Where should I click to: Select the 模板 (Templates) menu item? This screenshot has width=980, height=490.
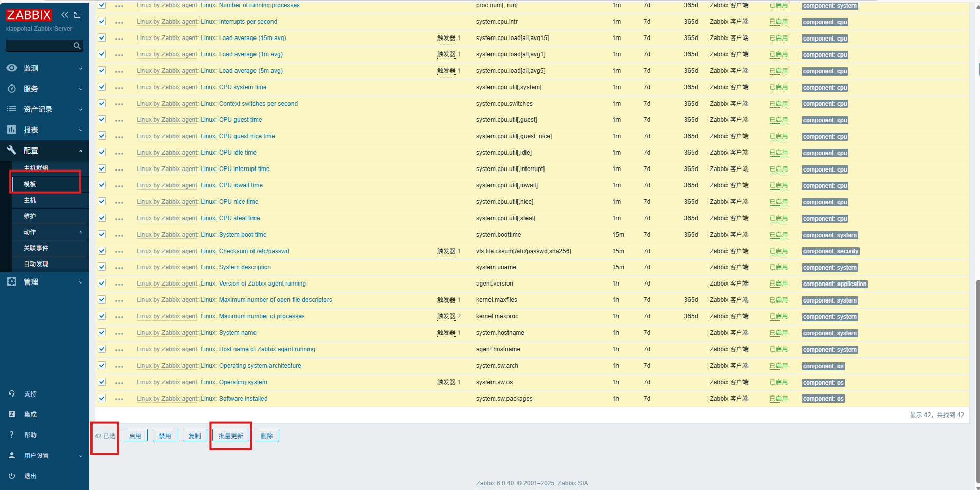30,184
